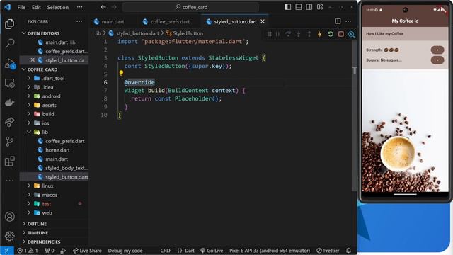Open the Search view in activity bar

click(x=9, y=43)
